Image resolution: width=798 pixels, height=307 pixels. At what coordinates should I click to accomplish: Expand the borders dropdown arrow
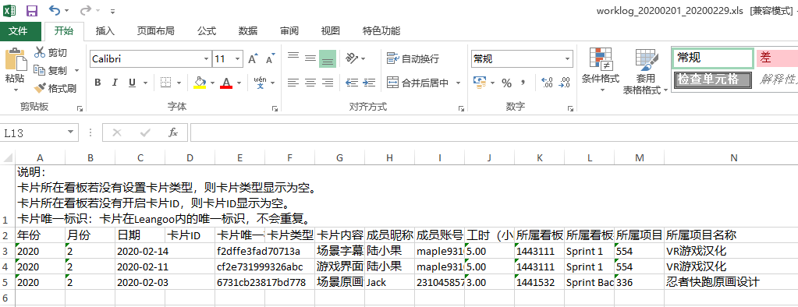click(179, 83)
